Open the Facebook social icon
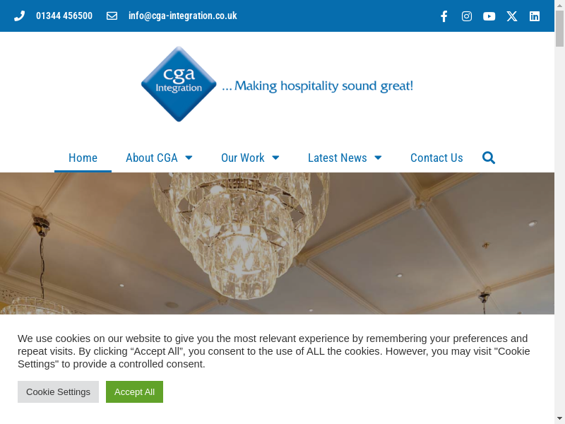Image resolution: width=565 pixels, height=424 pixels. pyautogui.click(x=444, y=16)
